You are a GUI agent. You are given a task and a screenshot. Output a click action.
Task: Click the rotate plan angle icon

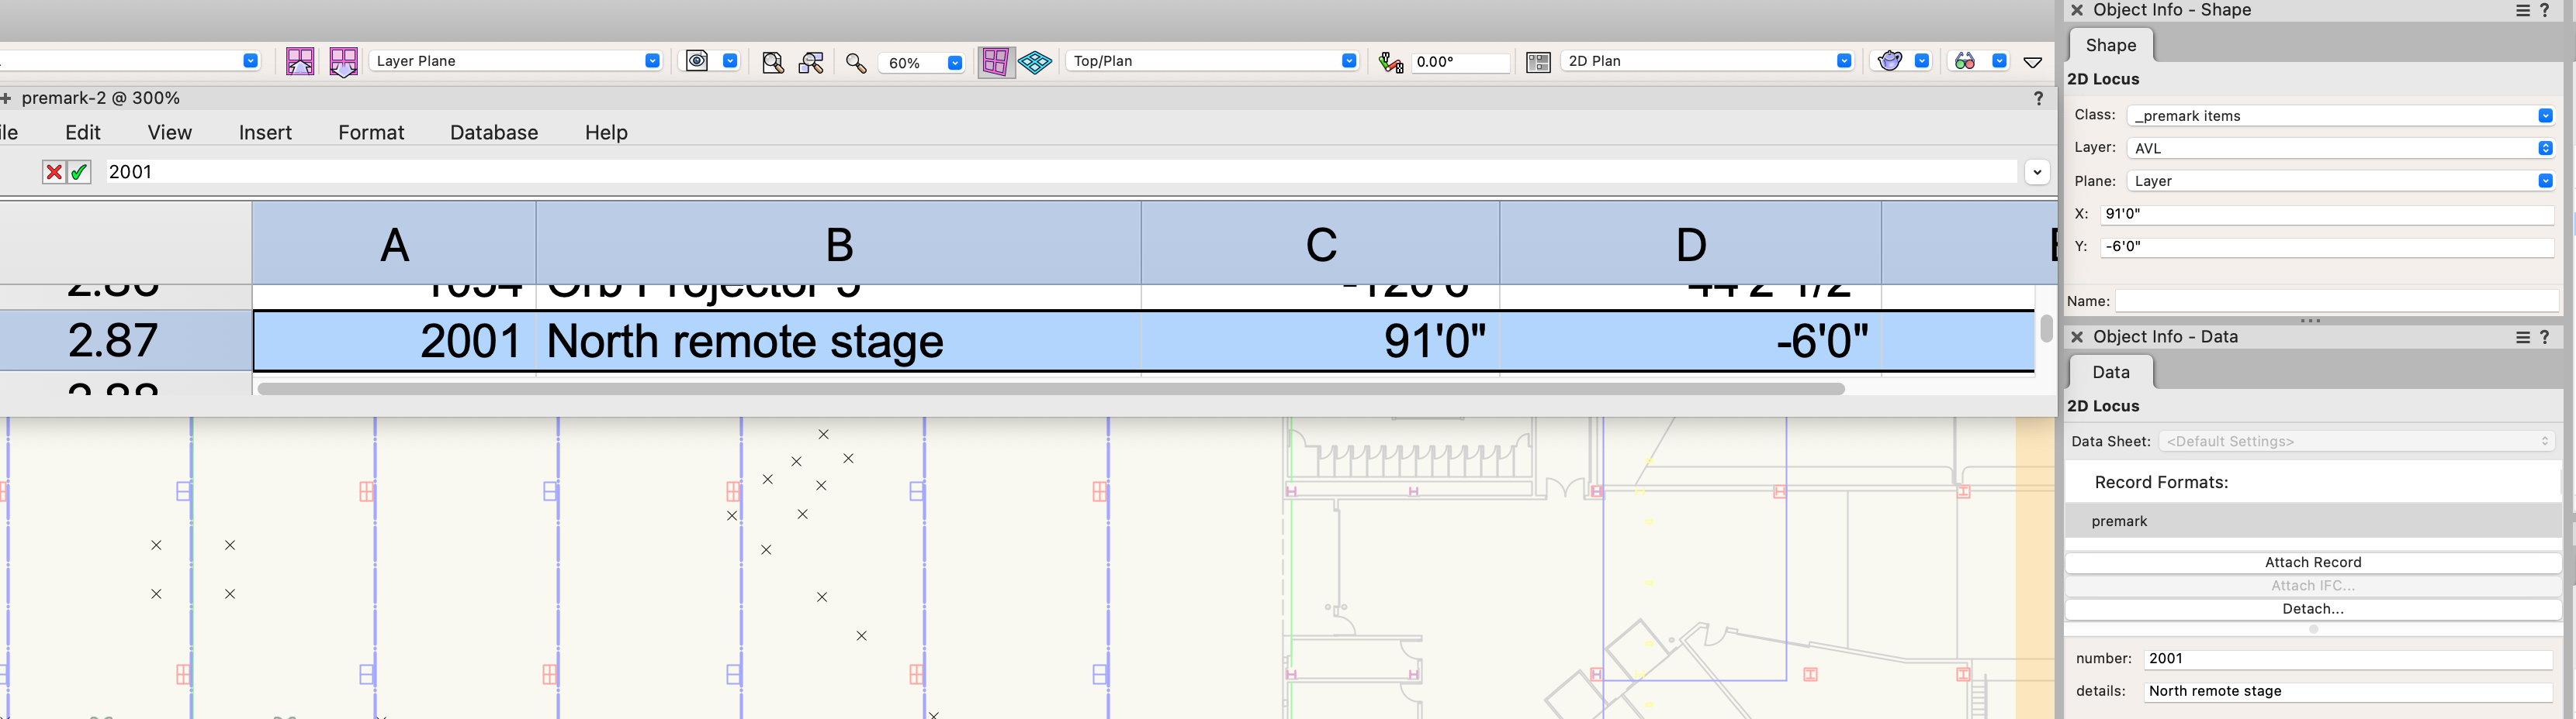(x=1390, y=62)
